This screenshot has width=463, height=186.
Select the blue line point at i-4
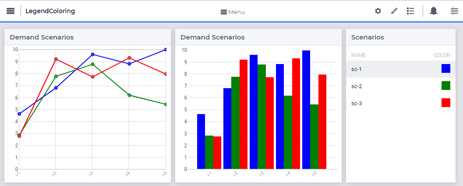[x=129, y=64]
